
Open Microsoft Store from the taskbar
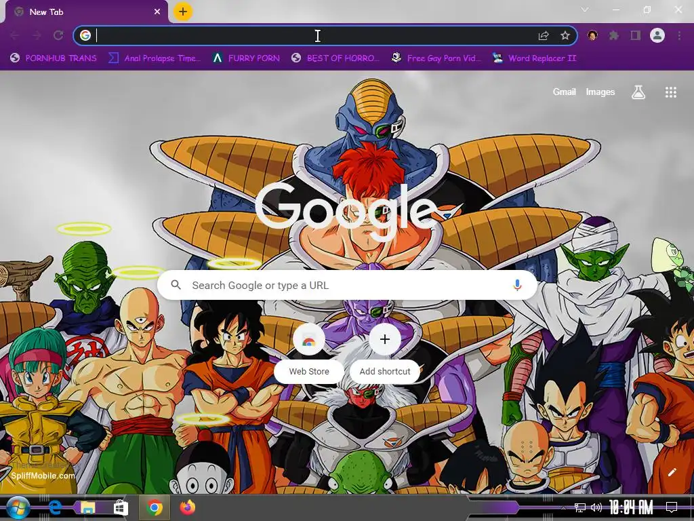(120, 507)
